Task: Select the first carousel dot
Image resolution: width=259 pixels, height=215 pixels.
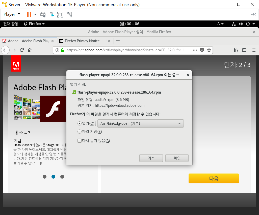Action: 44,177
